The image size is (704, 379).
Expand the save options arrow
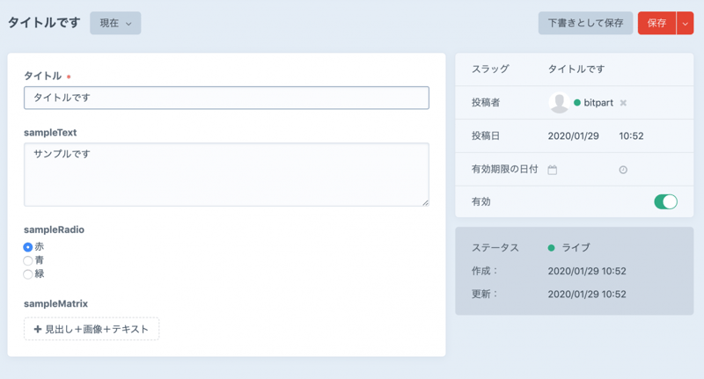coord(686,24)
